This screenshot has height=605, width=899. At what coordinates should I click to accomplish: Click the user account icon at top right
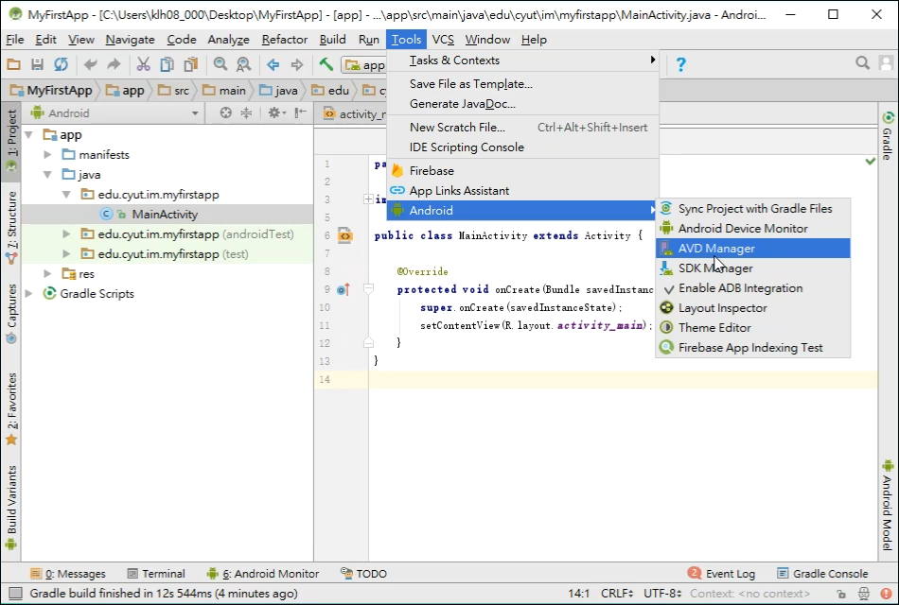(x=887, y=63)
